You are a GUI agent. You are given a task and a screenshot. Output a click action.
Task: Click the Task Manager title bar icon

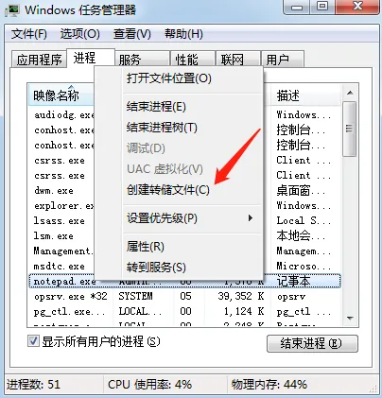tap(12, 10)
